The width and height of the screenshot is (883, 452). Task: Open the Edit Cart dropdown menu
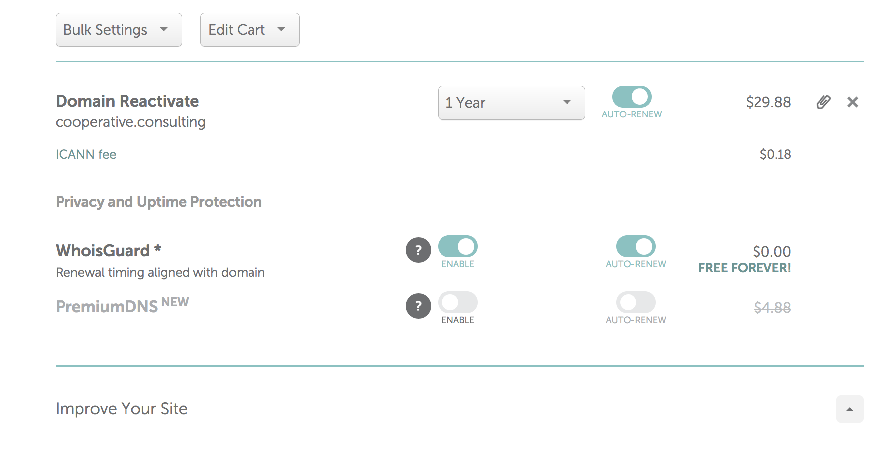click(250, 30)
